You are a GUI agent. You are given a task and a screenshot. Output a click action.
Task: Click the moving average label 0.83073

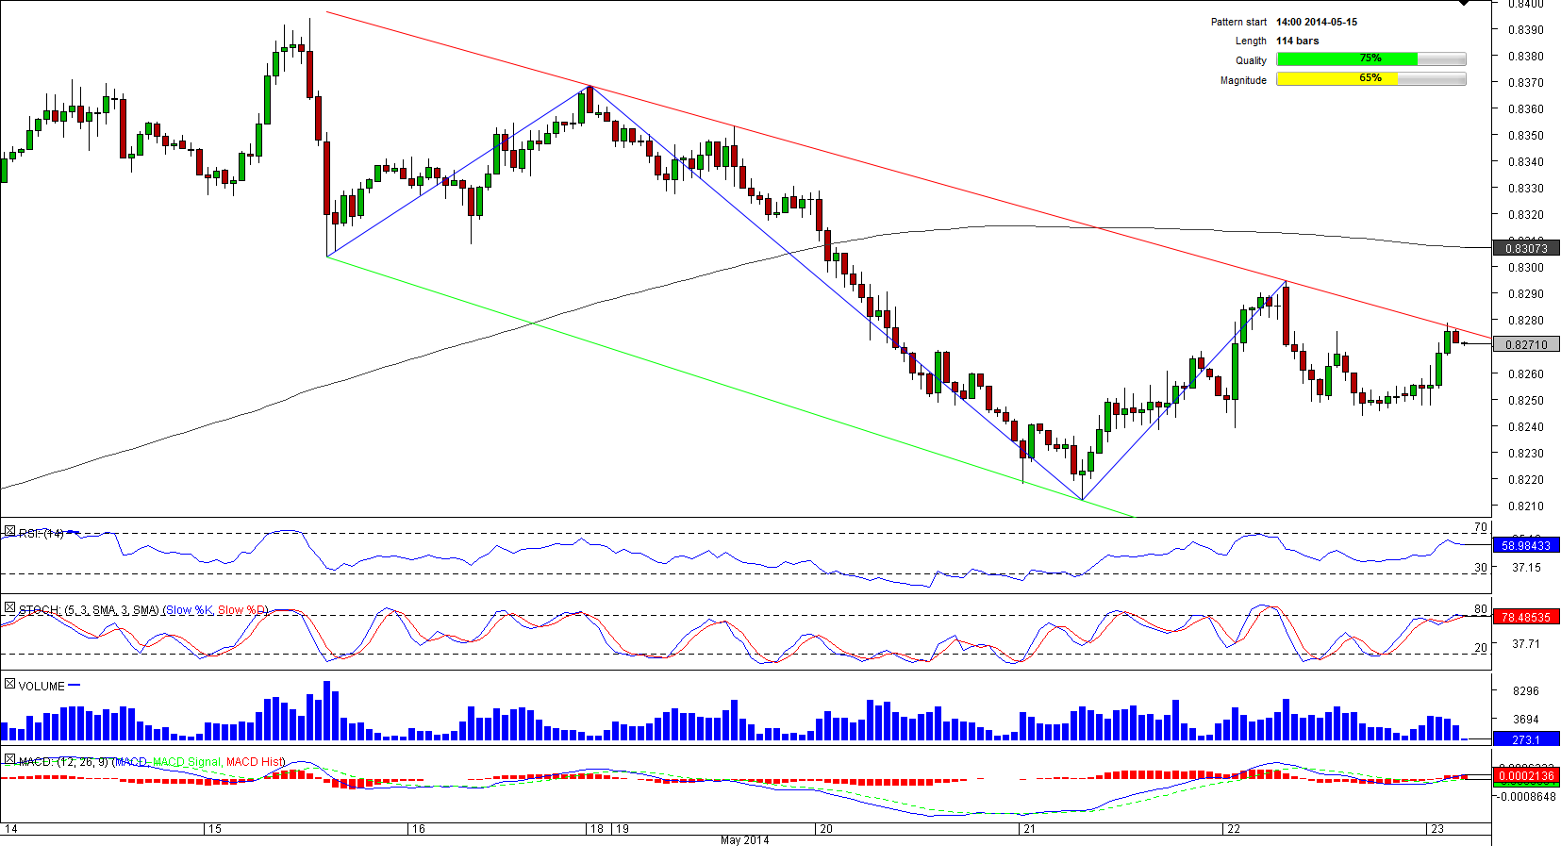tap(1526, 249)
